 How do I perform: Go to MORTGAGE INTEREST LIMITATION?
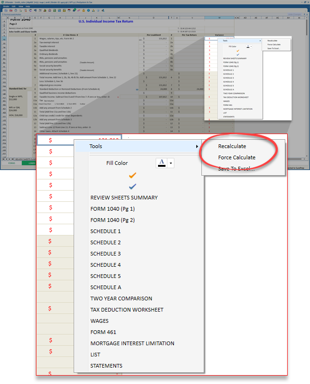(x=132, y=343)
